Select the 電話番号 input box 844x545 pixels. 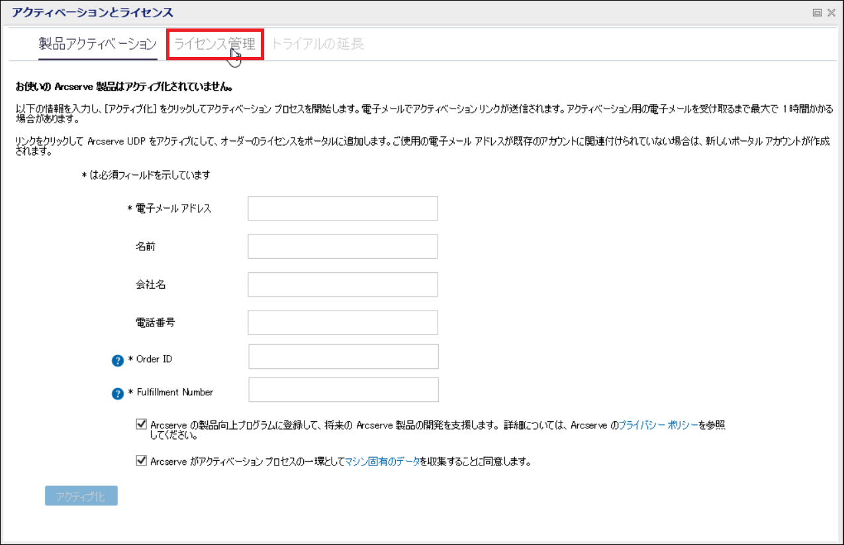342,322
